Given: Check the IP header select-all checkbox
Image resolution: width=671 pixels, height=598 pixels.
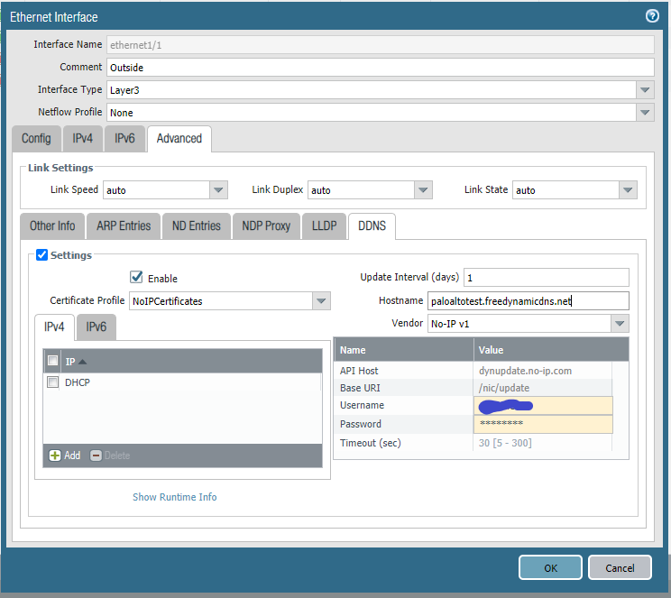Looking at the screenshot, I should pyautogui.click(x=53, y=362).
